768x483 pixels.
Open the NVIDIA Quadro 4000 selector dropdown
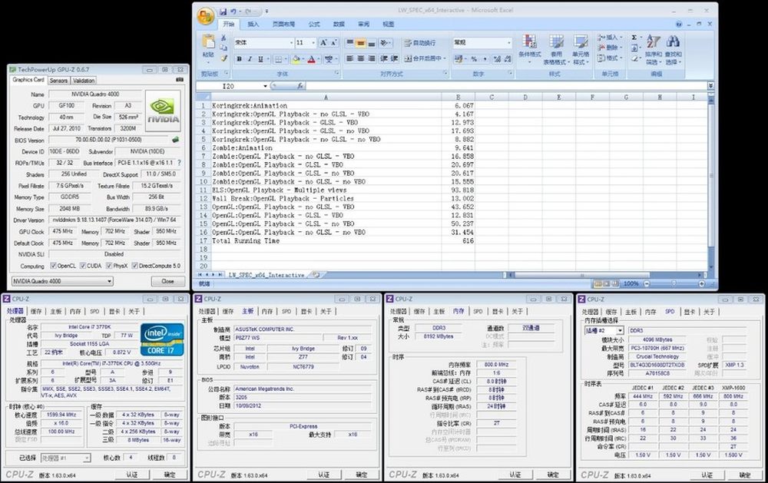[x=110, y=281]
